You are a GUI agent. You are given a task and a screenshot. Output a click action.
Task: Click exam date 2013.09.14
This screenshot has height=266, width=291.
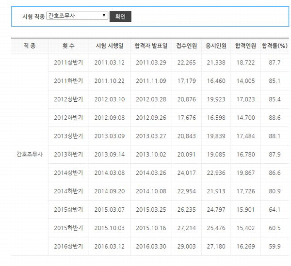coord(110,155)
